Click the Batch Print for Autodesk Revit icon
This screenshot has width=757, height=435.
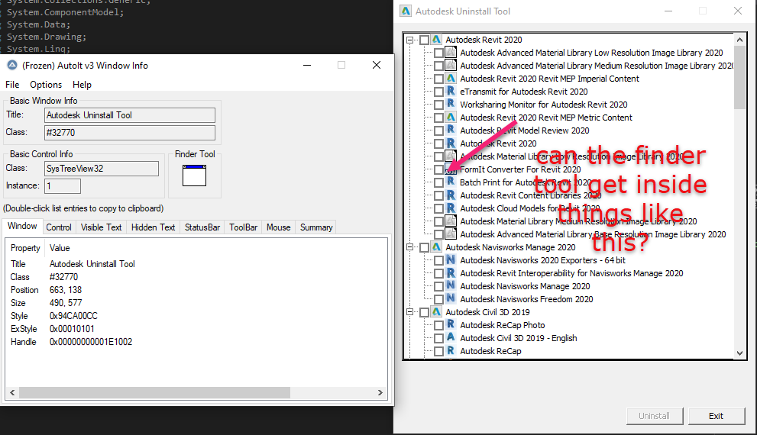coord(451,182)
